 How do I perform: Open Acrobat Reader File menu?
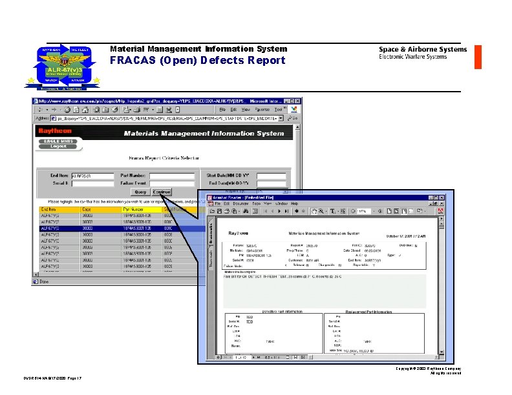tap(217, 204)
